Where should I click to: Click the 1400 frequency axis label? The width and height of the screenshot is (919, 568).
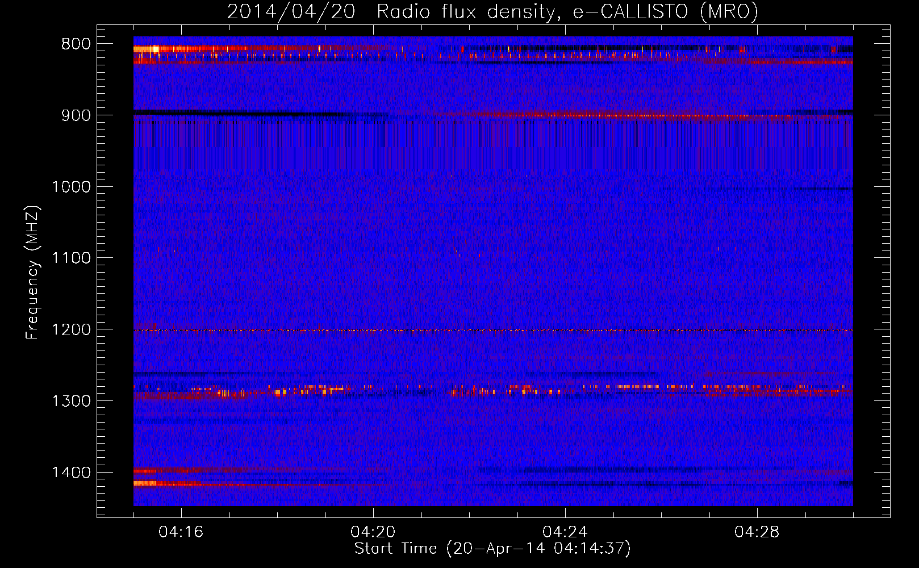coord(71,473)
